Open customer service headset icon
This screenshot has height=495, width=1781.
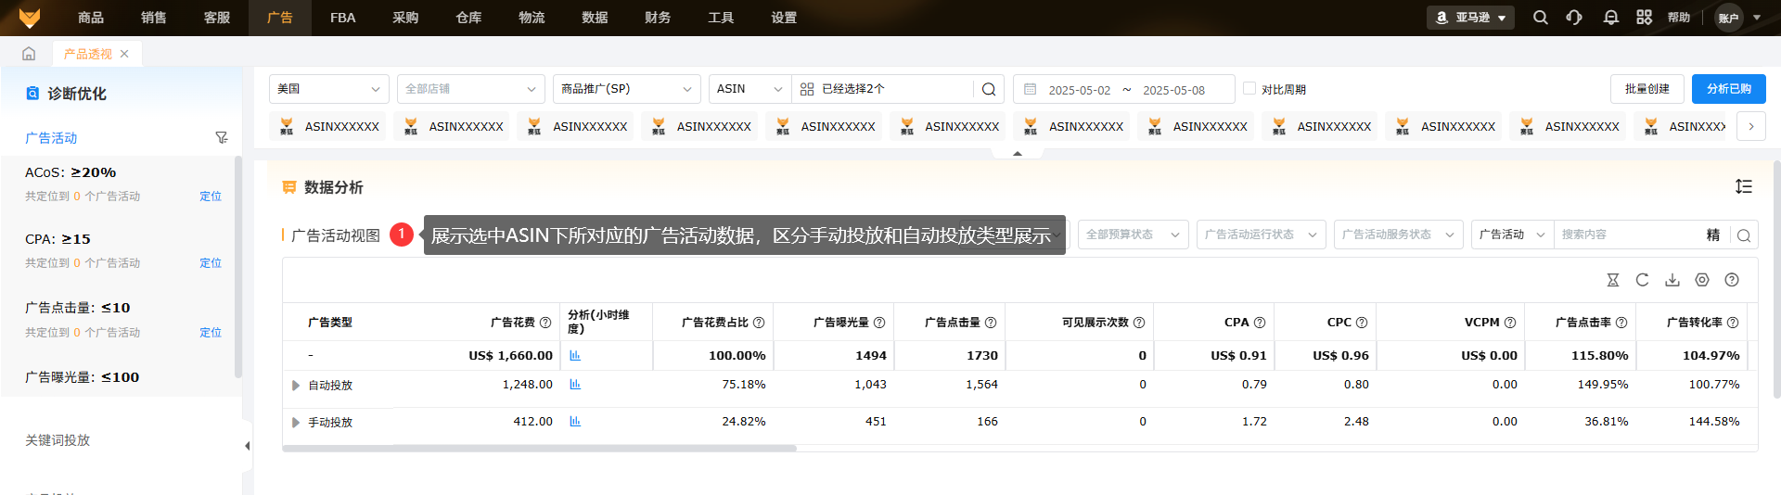pos(1574,18)
